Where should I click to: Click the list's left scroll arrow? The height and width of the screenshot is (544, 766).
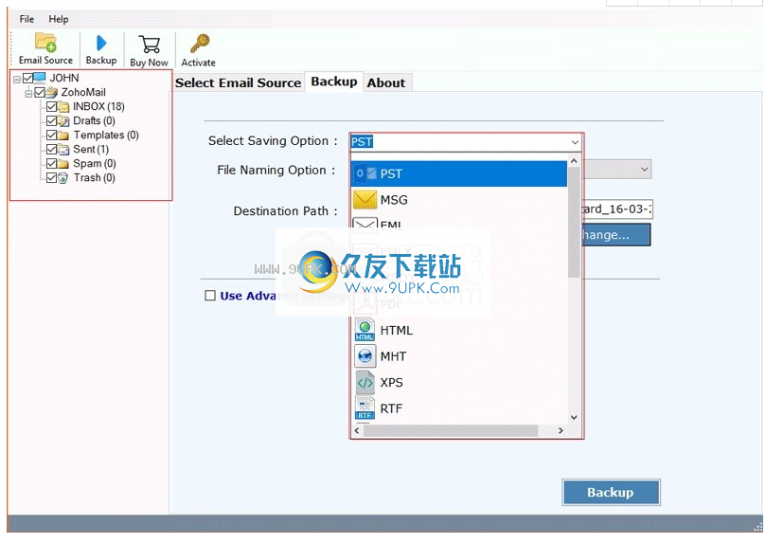pyautogui.click(x=357, y=430)
